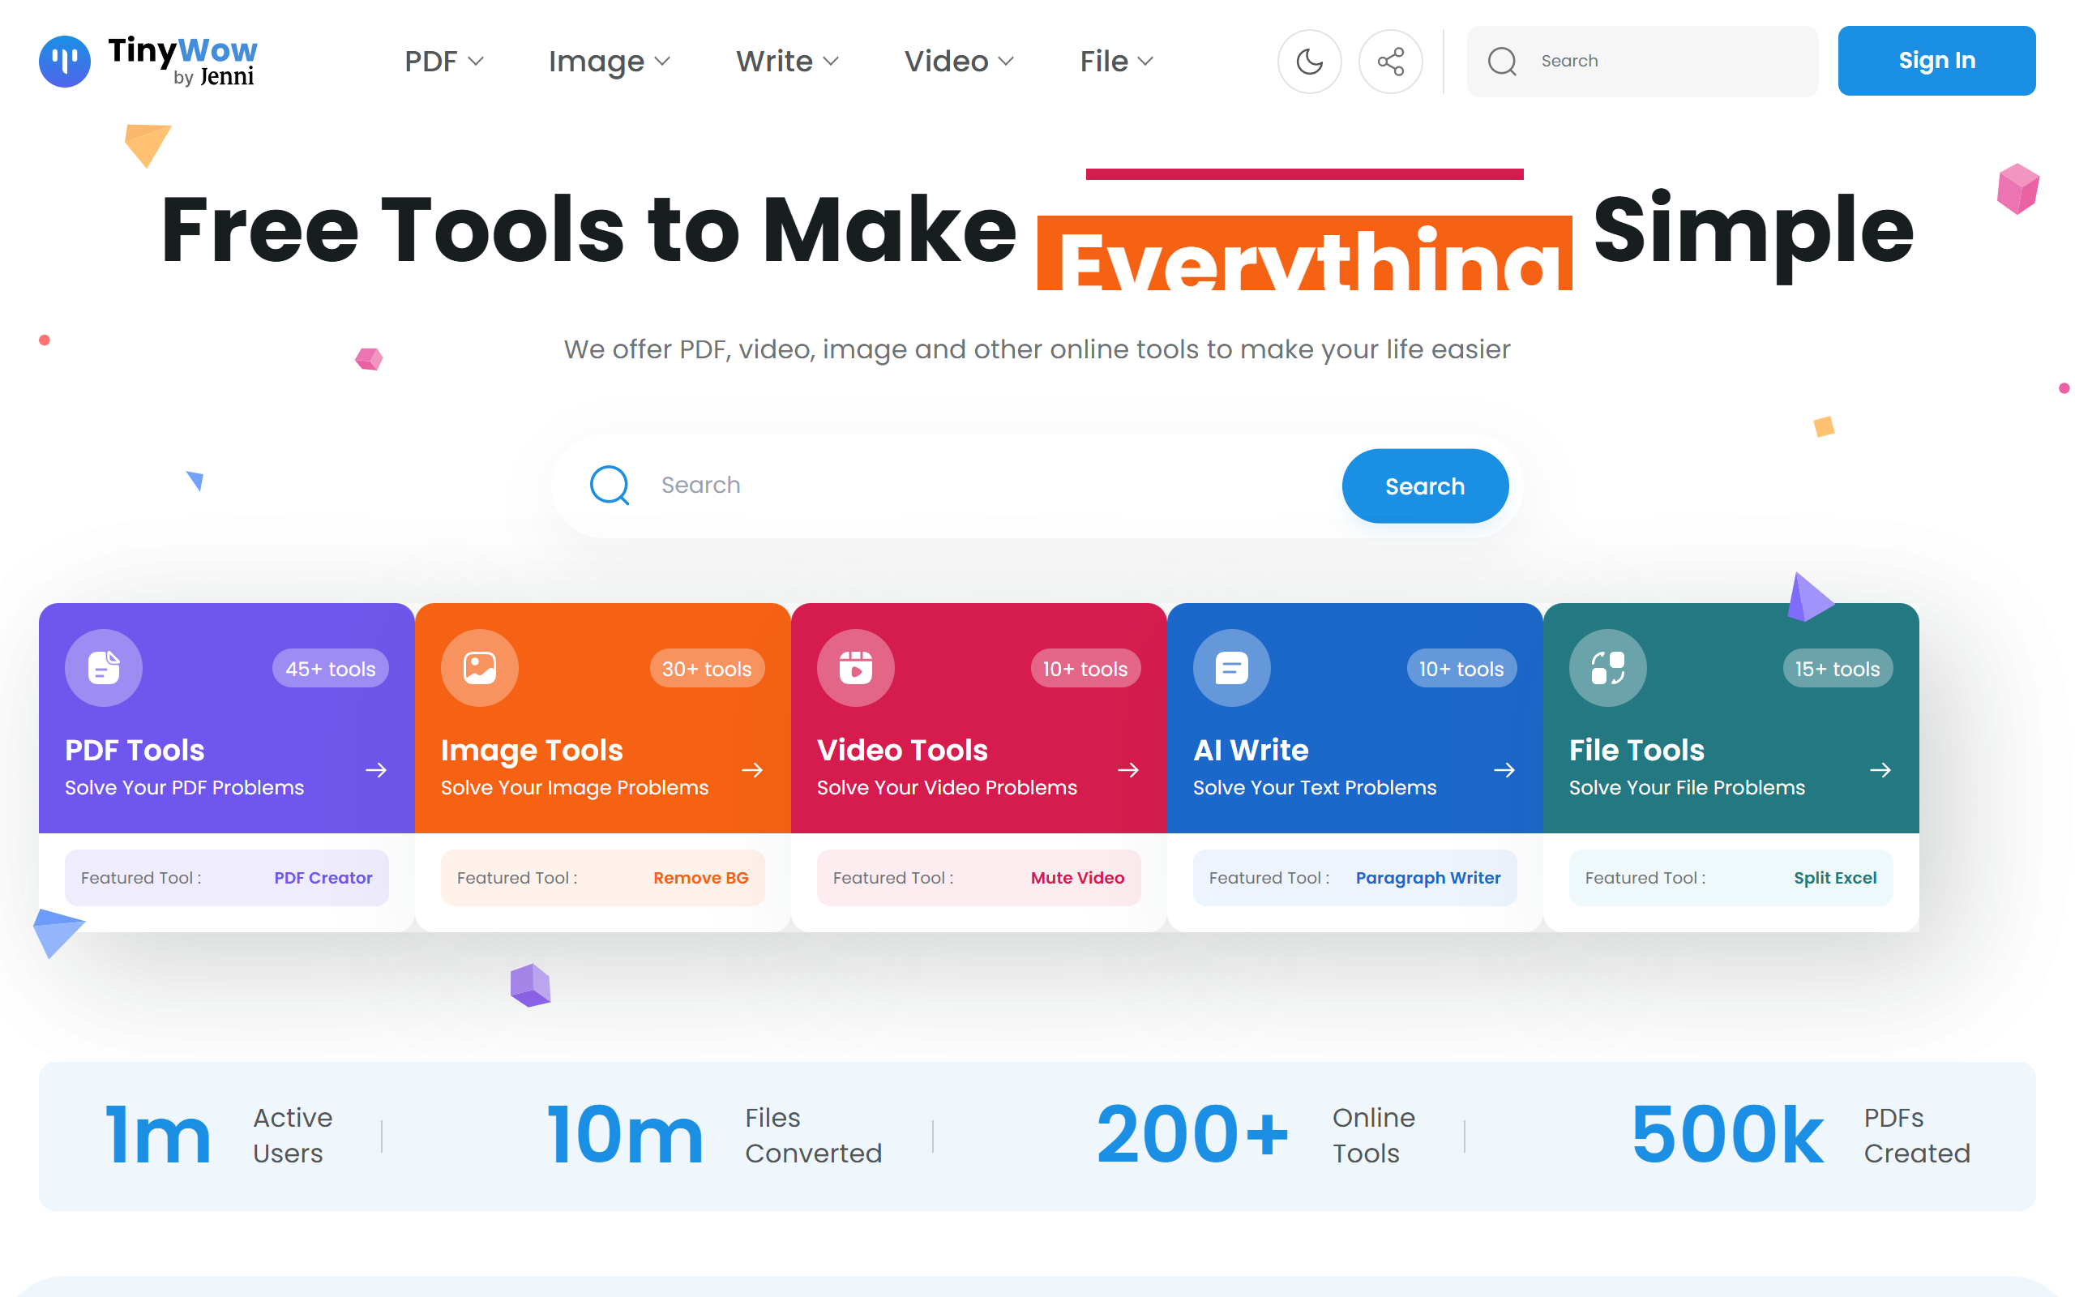This screenshot has height=1297, width=2075.
Task: Click the main search magnifier icon
Action: pos(610,486)
